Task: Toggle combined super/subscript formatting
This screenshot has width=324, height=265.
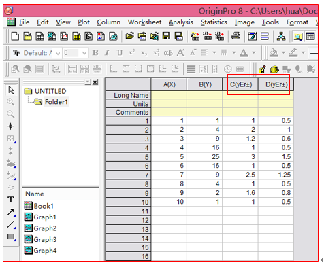Action: [156, 53]
